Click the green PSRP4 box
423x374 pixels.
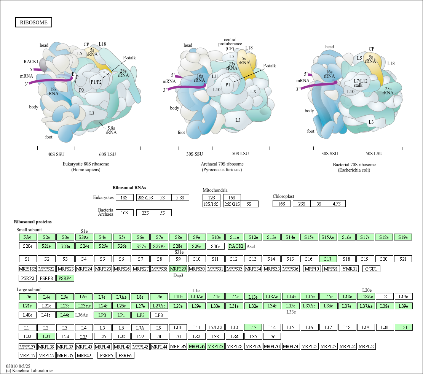click(65, 278)
